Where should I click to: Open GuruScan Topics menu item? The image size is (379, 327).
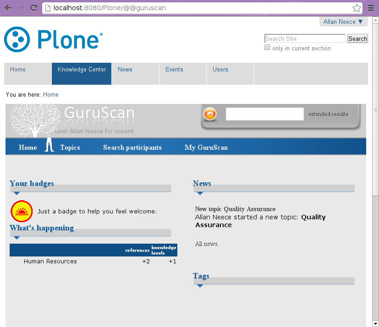pos(70,147)
